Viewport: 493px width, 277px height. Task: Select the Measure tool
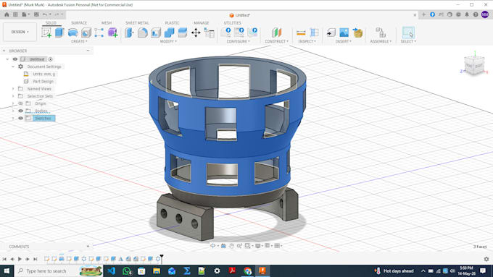point(301,33)
